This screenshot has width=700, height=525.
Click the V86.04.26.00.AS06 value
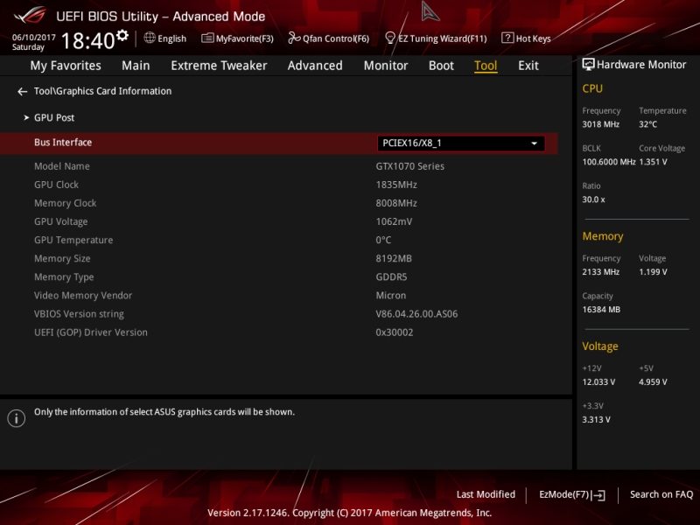tap(416, 314)
